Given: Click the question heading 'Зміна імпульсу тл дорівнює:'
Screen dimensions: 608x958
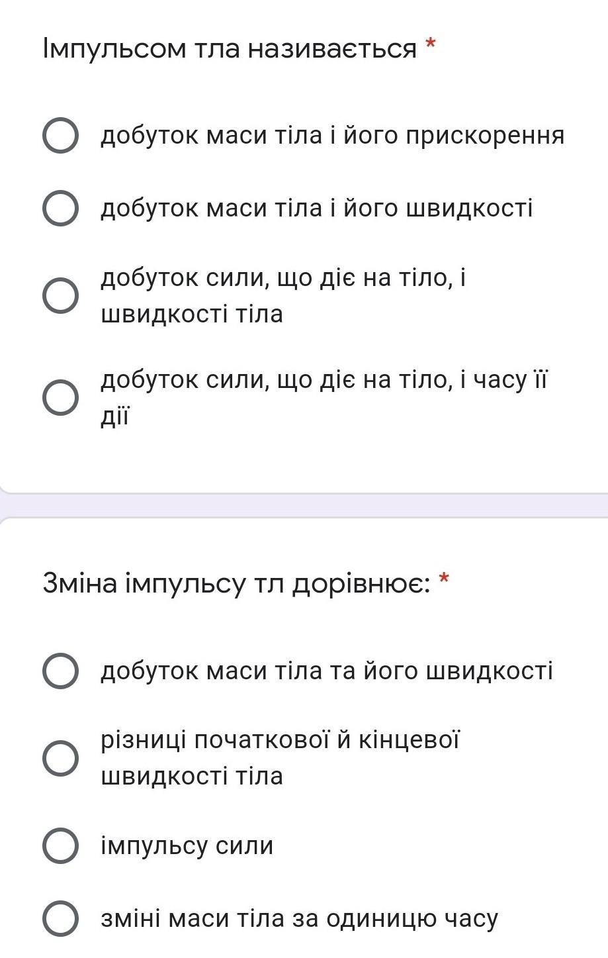Looking at the screenshot, I should tap(237, 584).
